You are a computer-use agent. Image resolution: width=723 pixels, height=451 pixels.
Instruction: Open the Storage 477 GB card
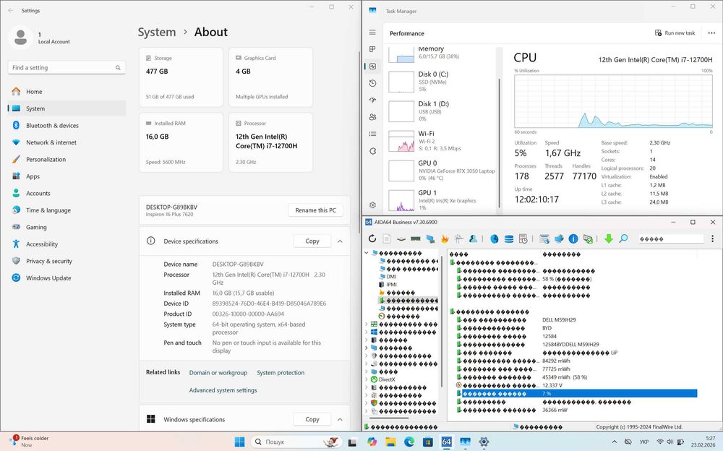point(181,77)
